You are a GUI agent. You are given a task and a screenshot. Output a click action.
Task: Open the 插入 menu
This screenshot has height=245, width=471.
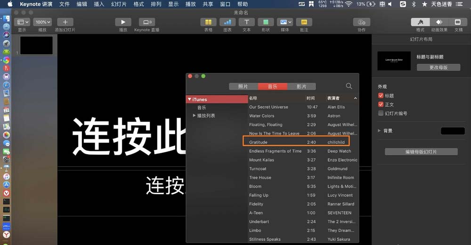coord(99,4)
